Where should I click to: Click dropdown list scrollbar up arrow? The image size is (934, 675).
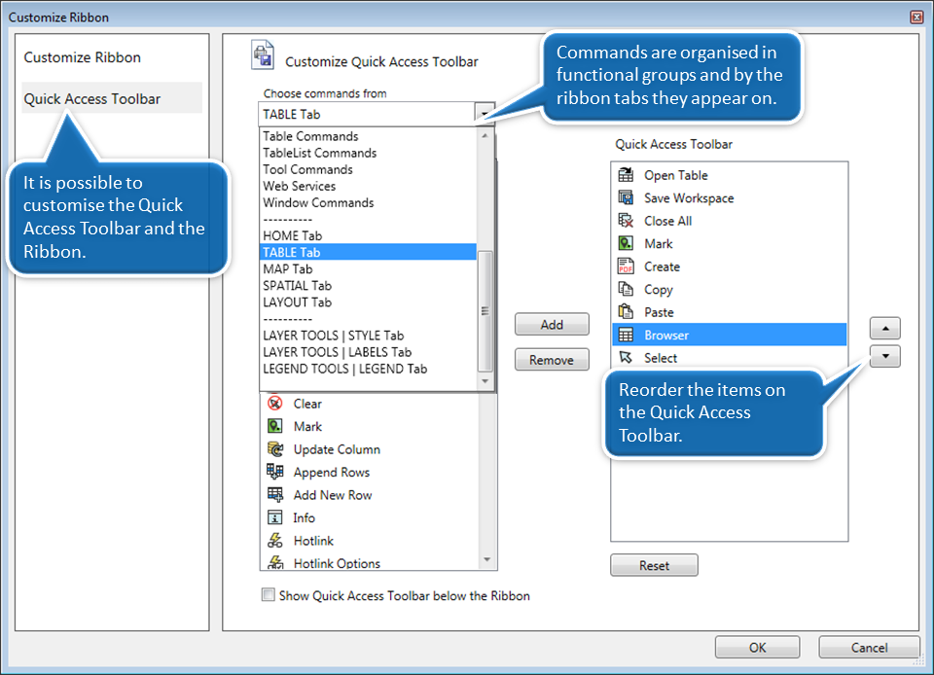coord(485,136)
